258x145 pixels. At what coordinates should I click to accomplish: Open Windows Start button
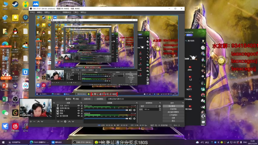3,142
